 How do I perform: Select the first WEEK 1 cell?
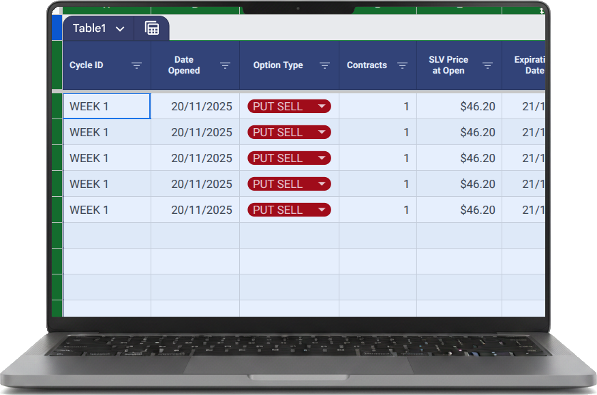(x=106, y=106)
